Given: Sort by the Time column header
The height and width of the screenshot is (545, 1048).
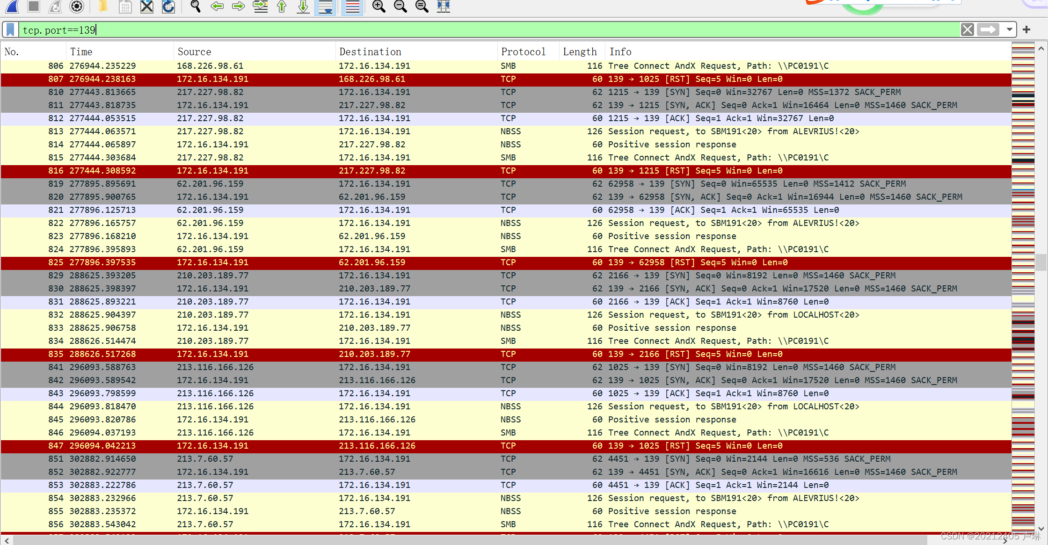Looking at the screenshot, I should point(120,51).
